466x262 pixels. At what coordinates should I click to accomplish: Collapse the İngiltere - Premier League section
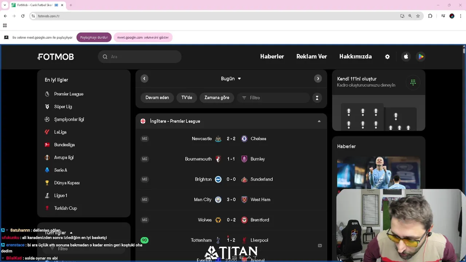(319, 121)
